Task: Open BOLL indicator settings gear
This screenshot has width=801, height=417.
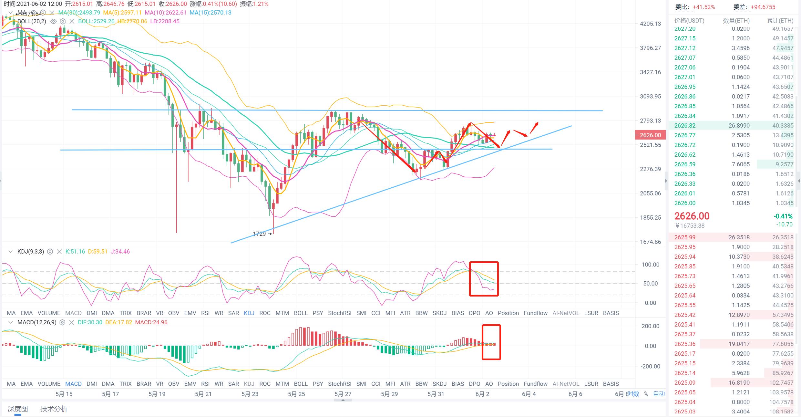Action: point(63,21)
